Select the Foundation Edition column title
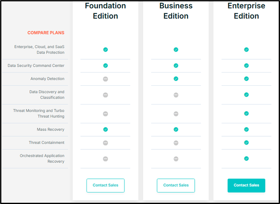The width and height of the screenshot is (280, 204). coord(105,11)
